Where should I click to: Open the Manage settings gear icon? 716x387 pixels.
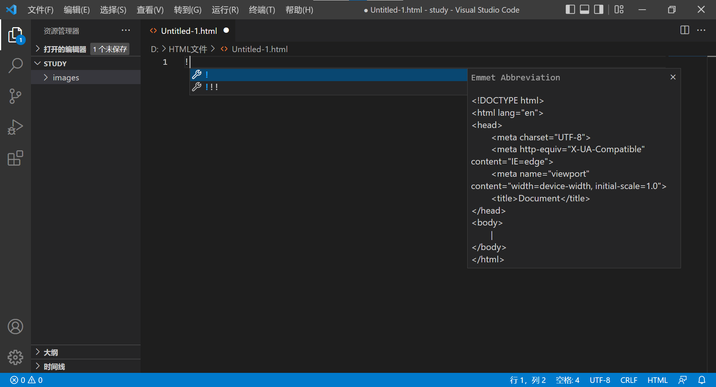point(15,357)
